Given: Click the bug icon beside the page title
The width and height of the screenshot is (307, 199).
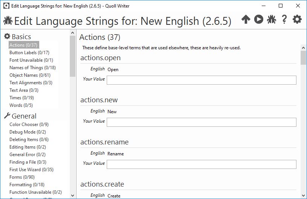Looking at the screenshot, I should (x=8, y=21).
